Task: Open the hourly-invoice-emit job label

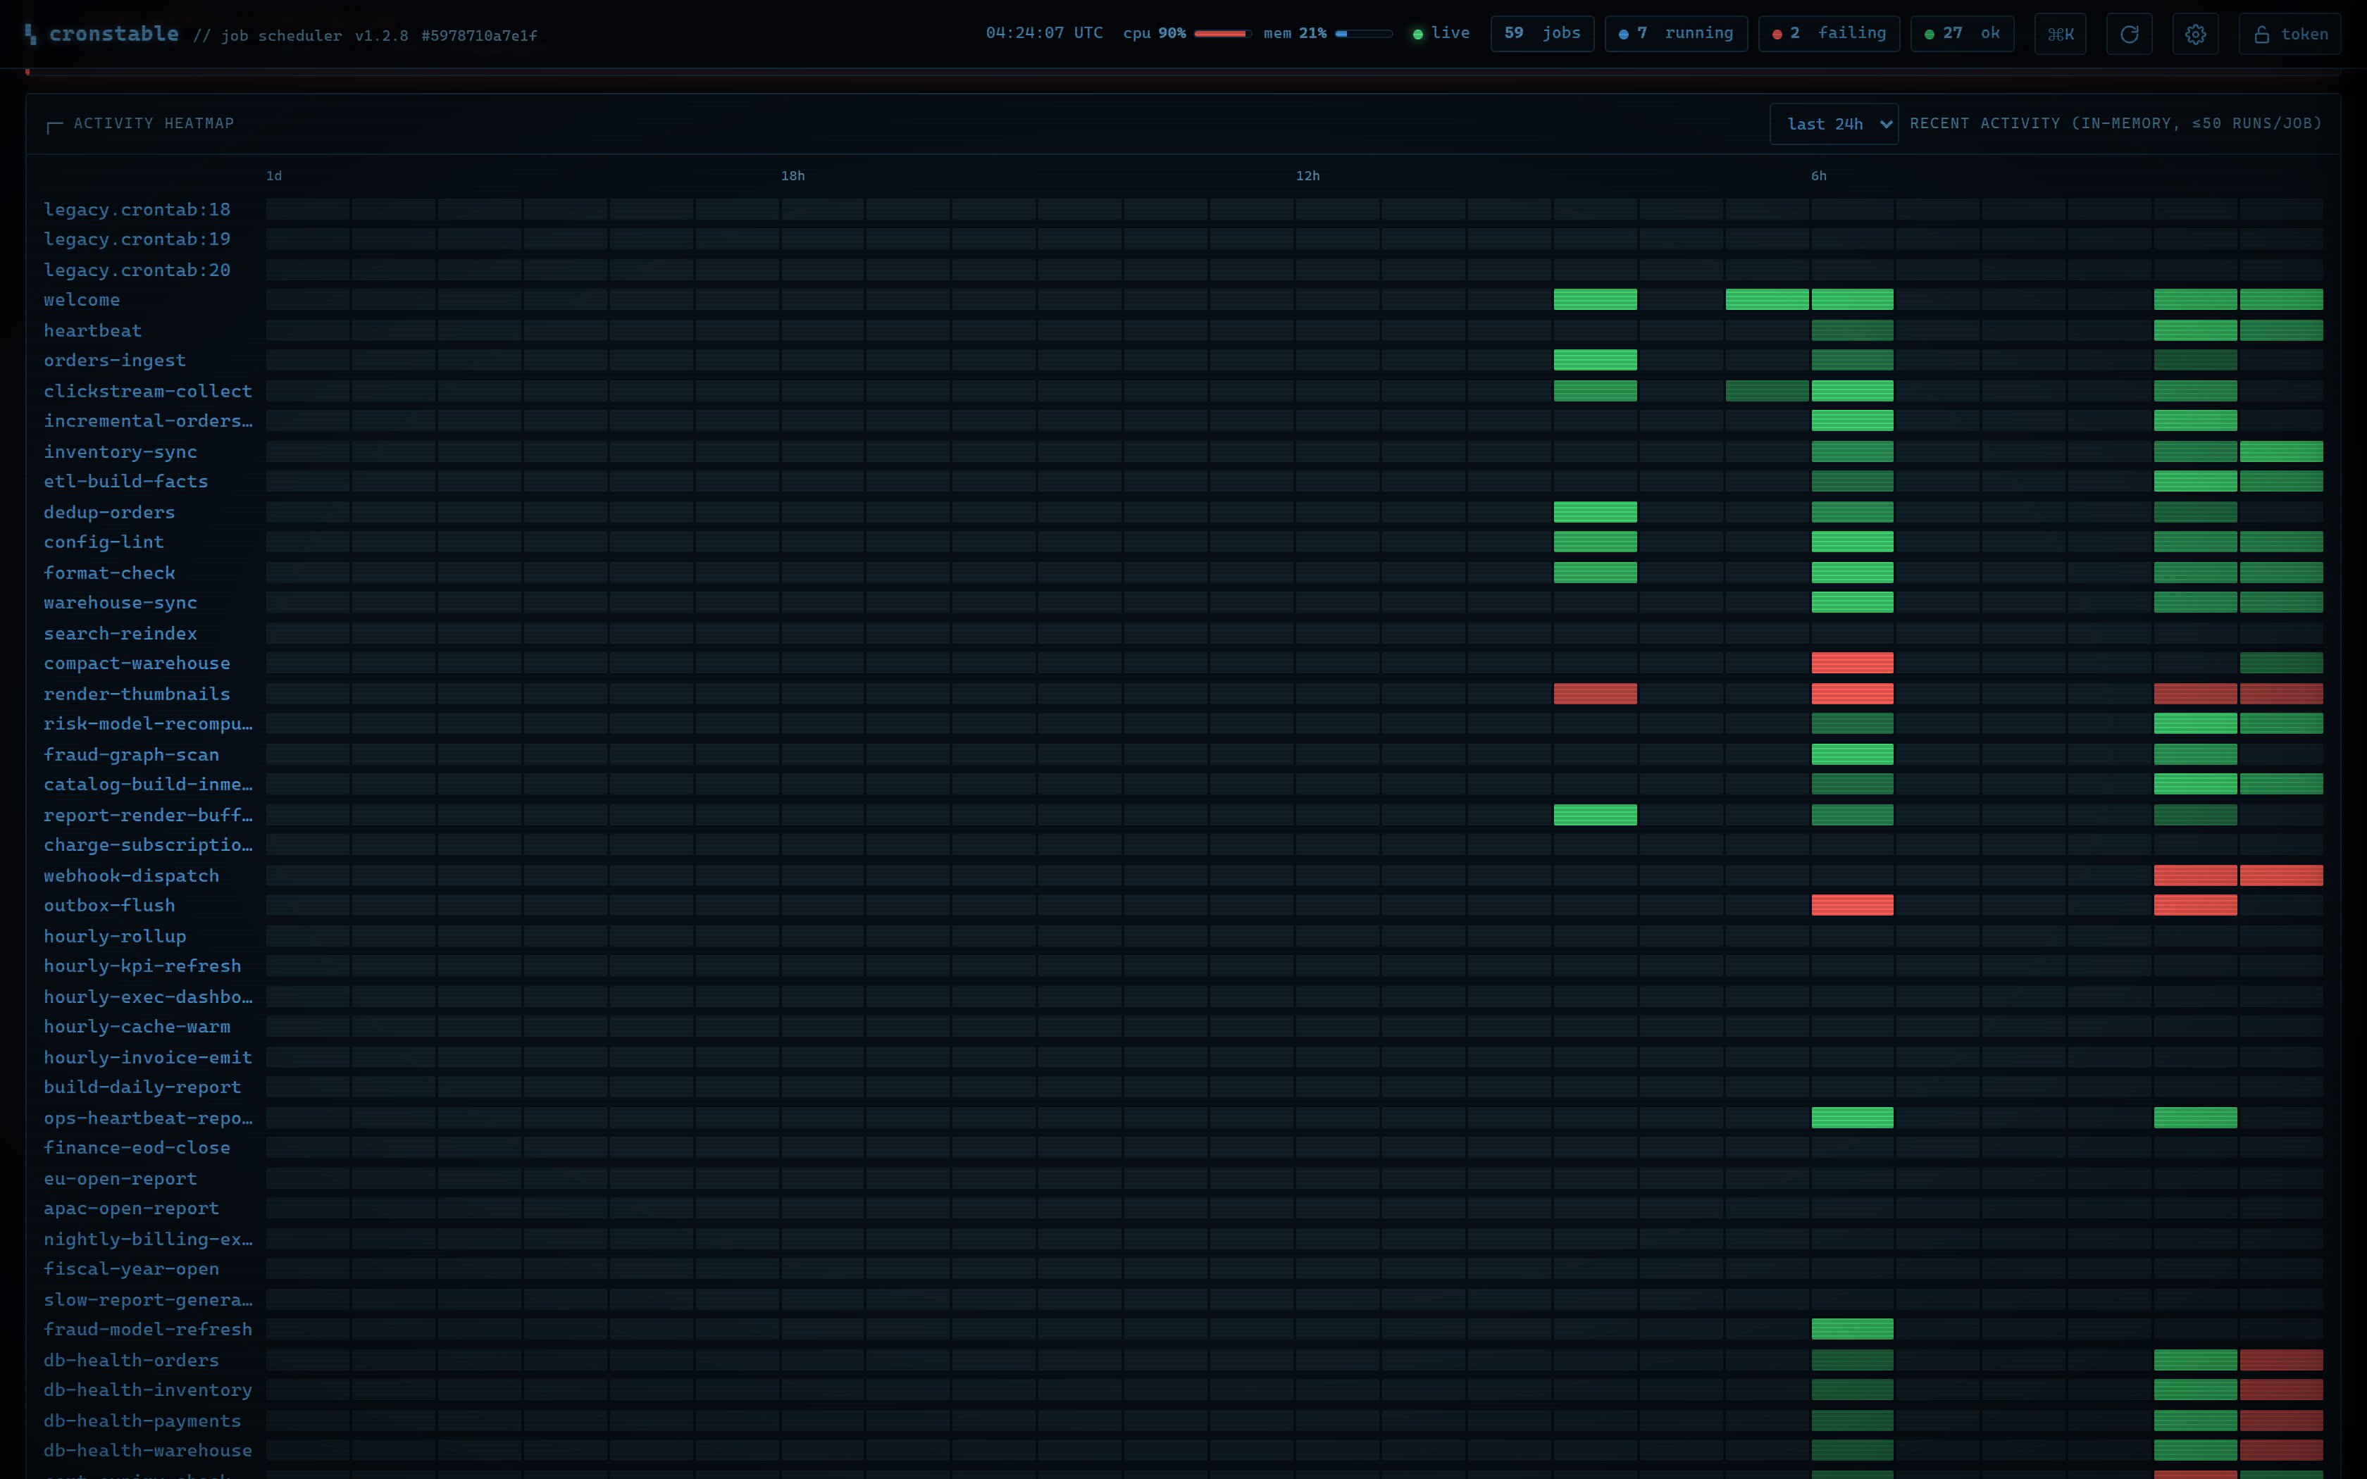Action: (x=148, y=1057)
